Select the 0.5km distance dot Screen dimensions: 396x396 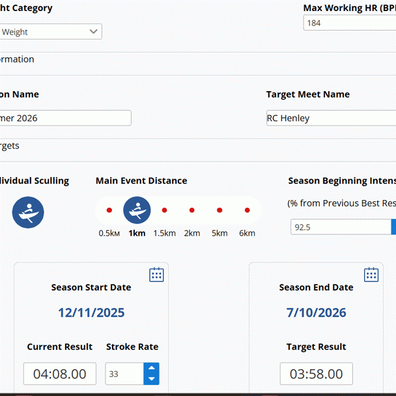[109, 210]
